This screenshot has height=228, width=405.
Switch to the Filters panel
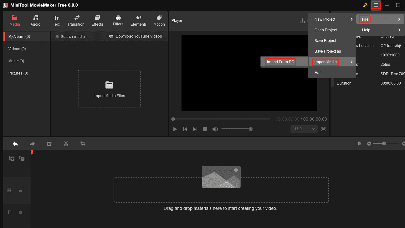[x=118, y=20]
